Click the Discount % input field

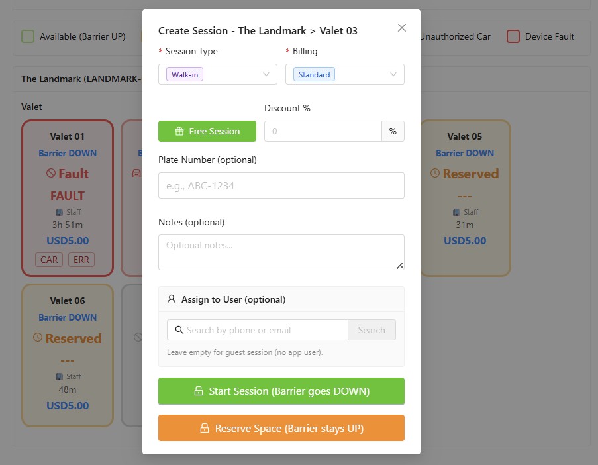[x=323, y=131]
